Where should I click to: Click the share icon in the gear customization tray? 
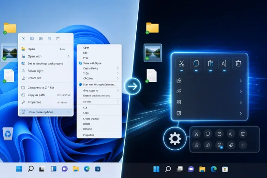(197, 145)
